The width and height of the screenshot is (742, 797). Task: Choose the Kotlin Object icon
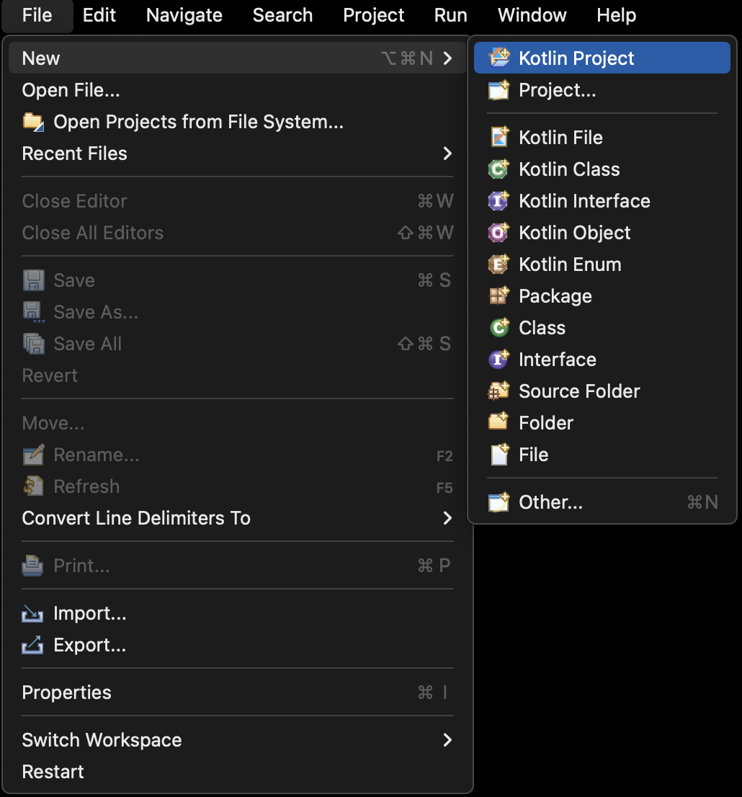point(499,232)
